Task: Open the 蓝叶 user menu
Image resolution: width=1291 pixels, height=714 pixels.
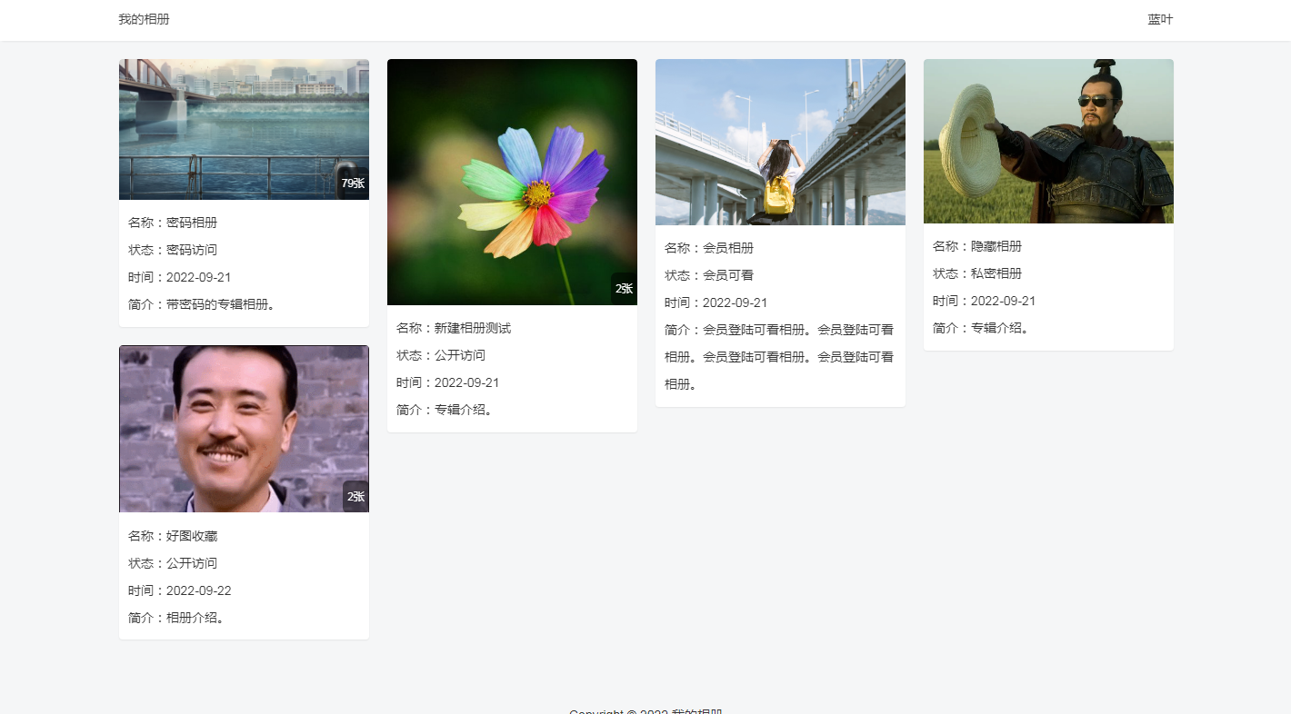Action: click(1160, 19)
